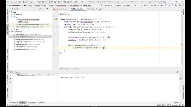Image resolution: width=191 pixels, height=107 pixels.
Task: Select local.properties in project tree
Action: (25, 49)
